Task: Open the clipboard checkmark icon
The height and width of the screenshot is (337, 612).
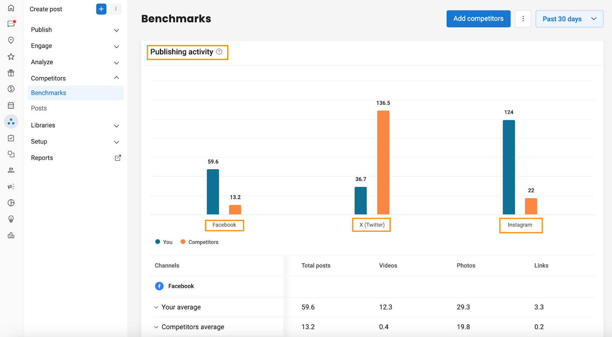Action: click(x=11, y=138)
